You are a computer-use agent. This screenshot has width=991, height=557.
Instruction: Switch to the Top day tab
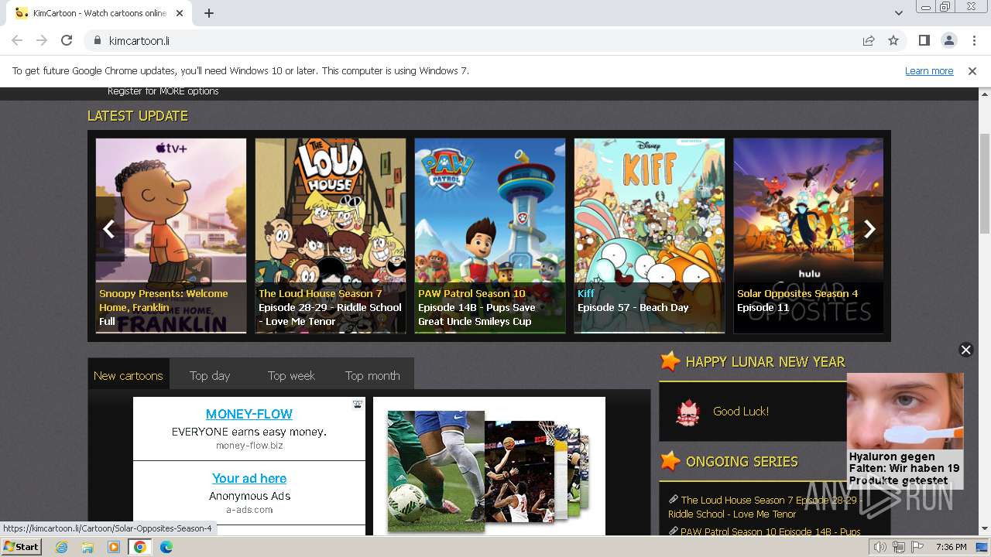210,375
